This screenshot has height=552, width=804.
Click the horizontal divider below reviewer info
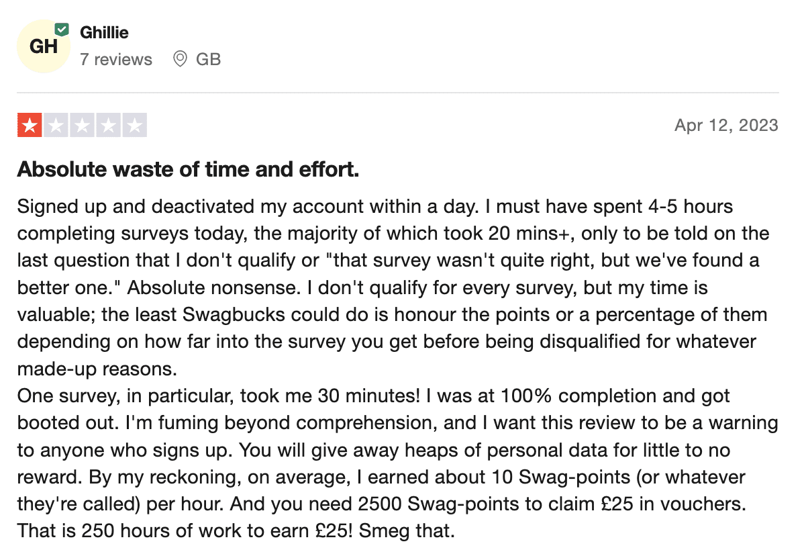398,93
